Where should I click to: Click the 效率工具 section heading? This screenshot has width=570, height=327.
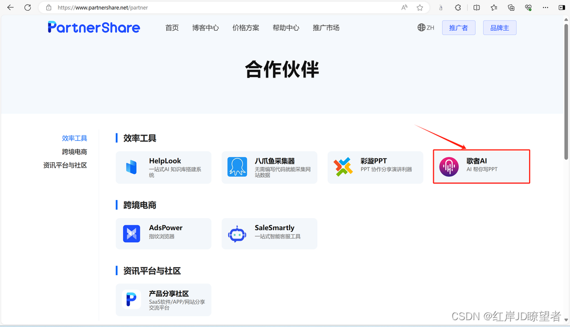(140, 138)
